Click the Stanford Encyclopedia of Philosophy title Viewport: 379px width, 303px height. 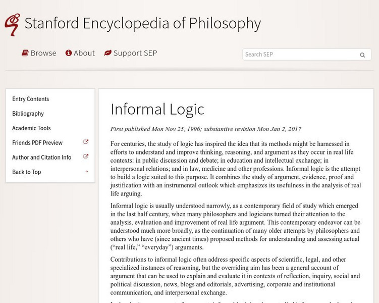click(142, 24)
